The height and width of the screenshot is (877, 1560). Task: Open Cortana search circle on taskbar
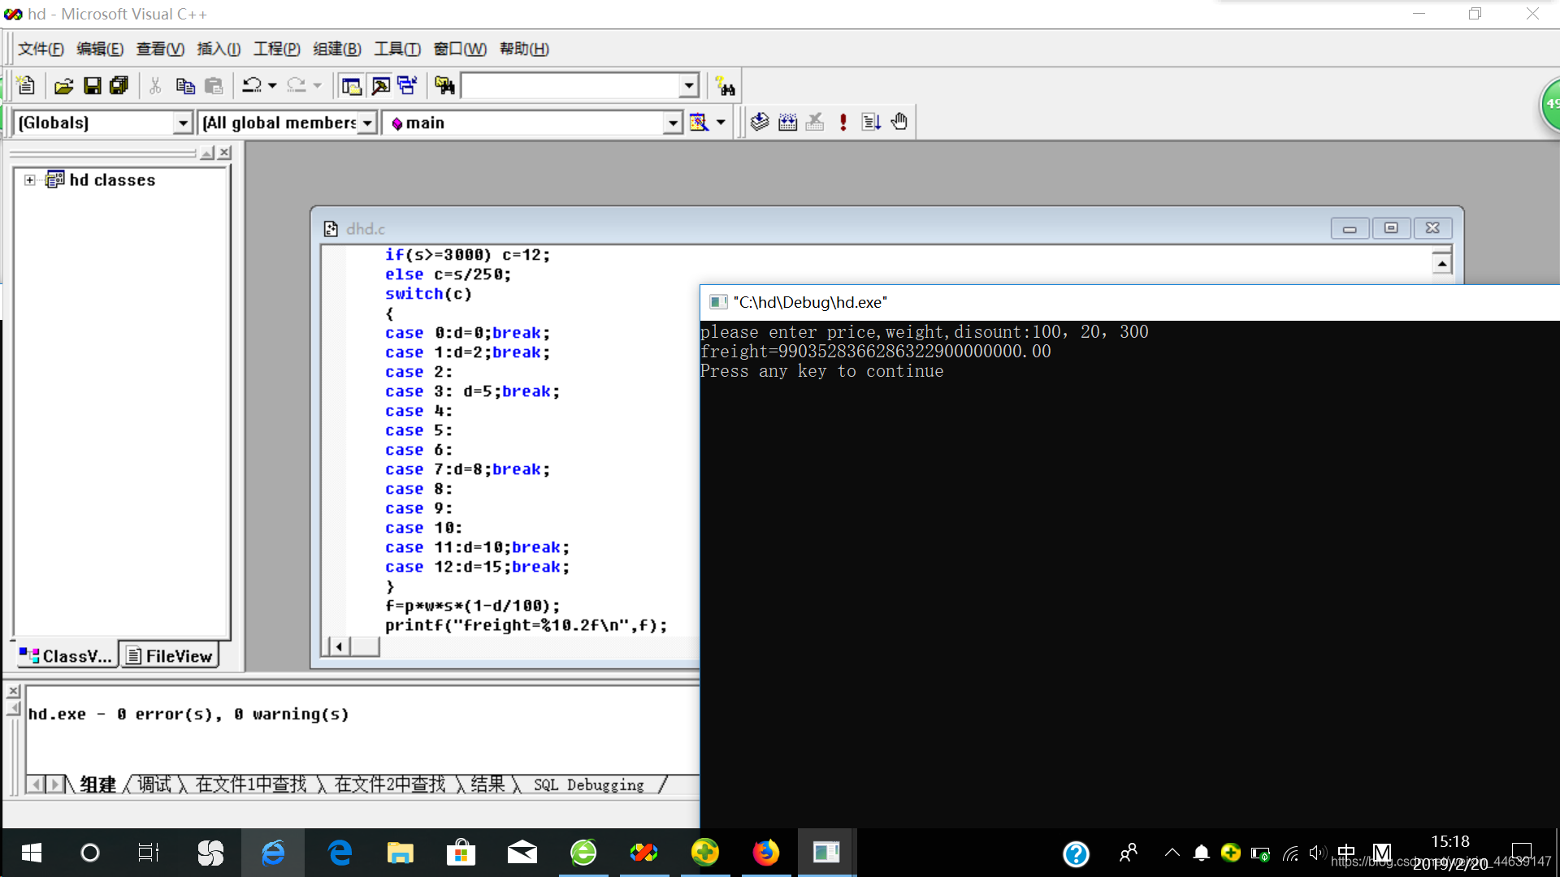click(90, 853)
